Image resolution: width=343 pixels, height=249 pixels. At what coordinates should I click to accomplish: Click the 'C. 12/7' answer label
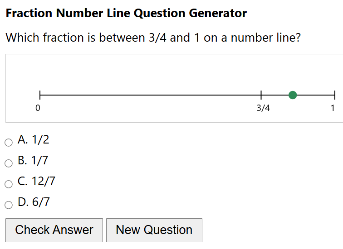coord(37,182)
